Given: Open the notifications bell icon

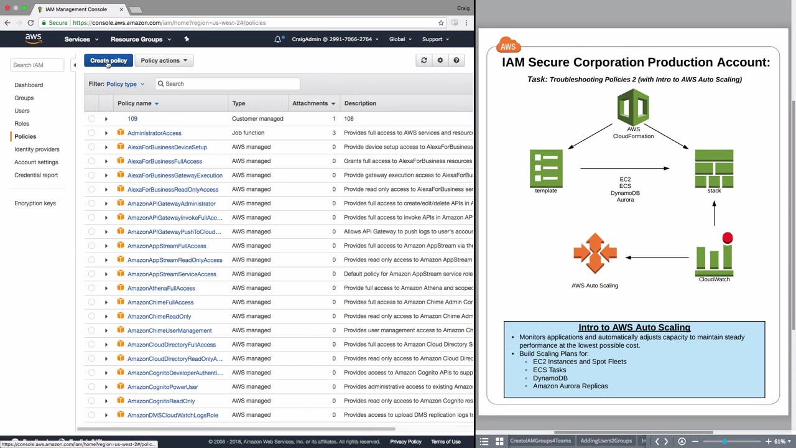Looking at the screenshot, I should tap(278, 39).
